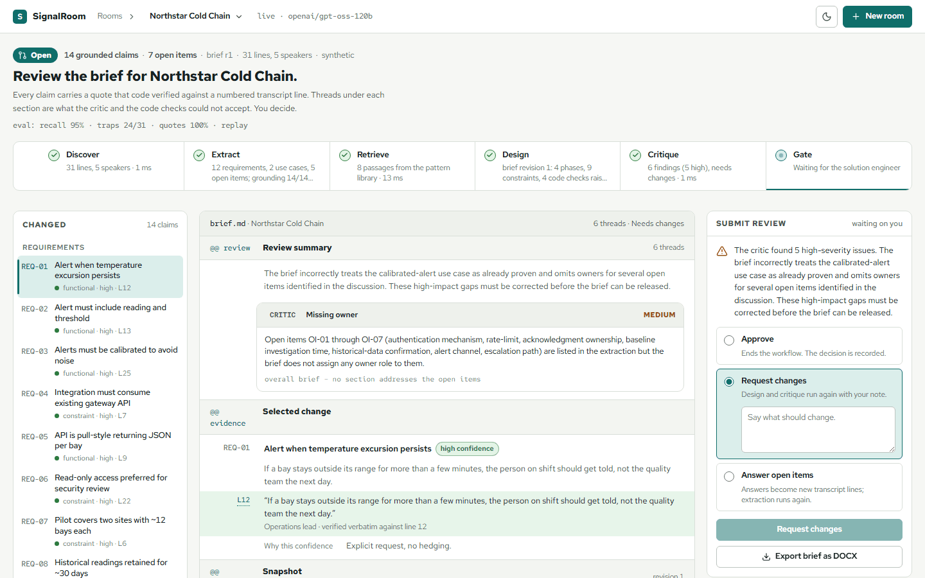The width and height of the screenshot is (925, 578).
Task: Click the Gate step pending icon
Action: point(781,155)
